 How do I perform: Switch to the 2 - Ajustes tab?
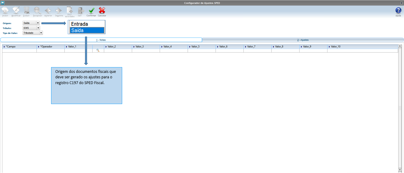303,40
